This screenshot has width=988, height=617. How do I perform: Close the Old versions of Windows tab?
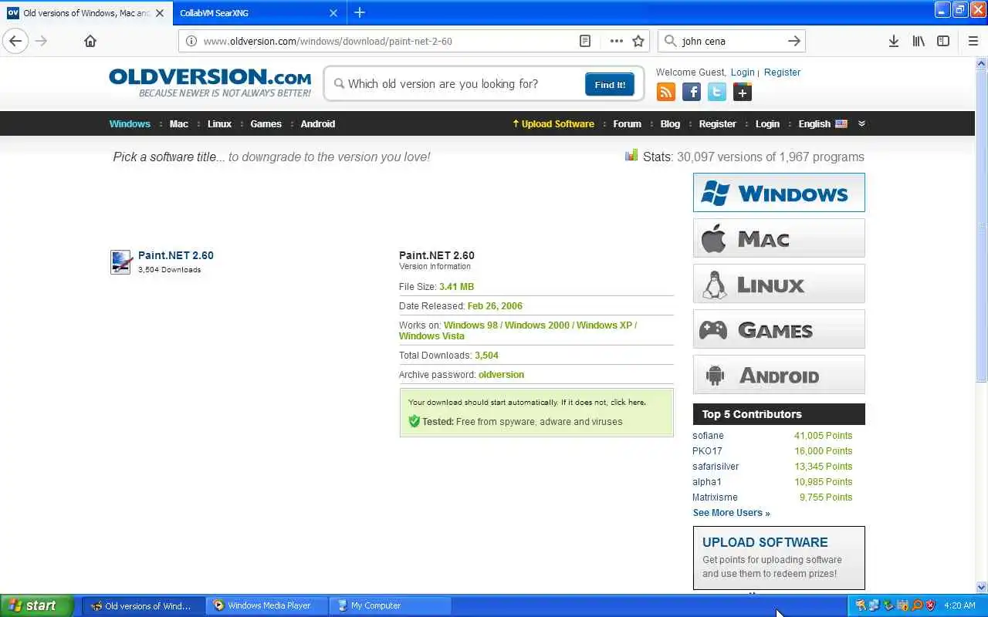pyautogui.click(x=160, y=13)
